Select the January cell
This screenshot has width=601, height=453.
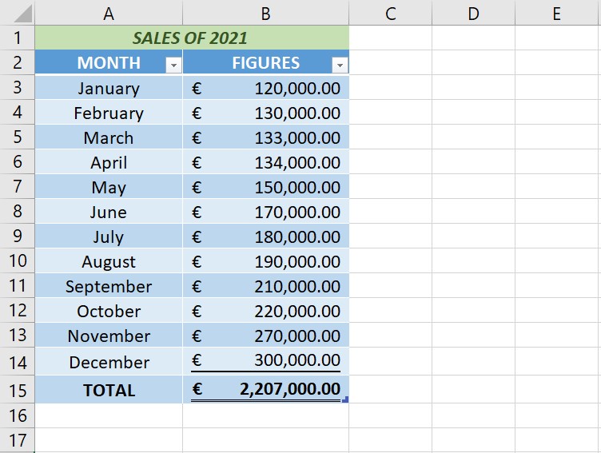click(109, 89)
